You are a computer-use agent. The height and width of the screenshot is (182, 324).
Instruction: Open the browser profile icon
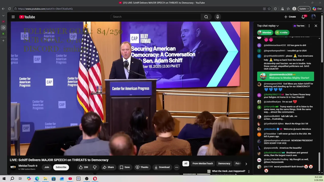(294, 9)
